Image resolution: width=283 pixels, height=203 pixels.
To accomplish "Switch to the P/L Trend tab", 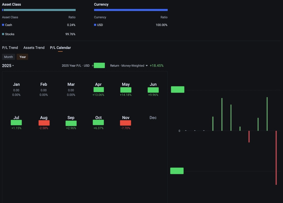I will click(10, 48).
